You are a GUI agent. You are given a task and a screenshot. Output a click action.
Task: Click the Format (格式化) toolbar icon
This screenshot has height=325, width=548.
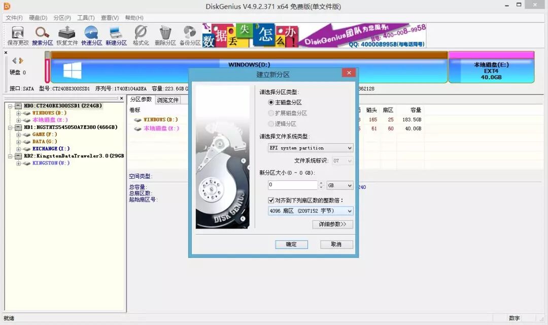point(141,36)
